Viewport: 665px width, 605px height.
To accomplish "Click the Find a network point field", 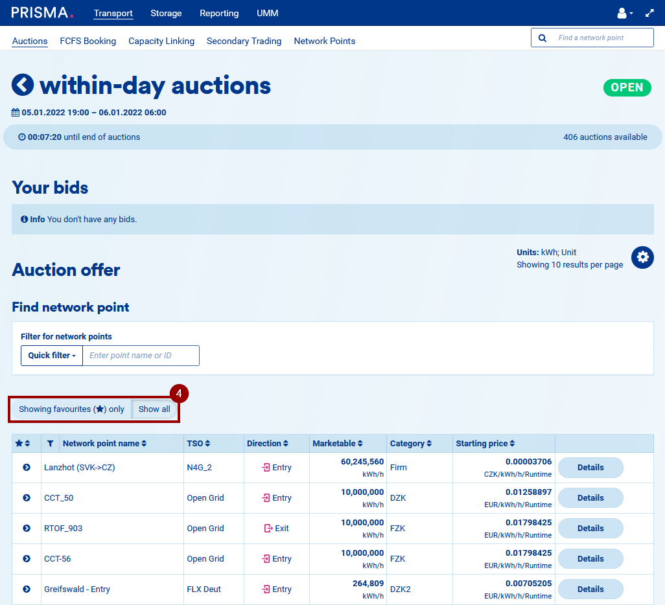I will [x=601, y=38].
